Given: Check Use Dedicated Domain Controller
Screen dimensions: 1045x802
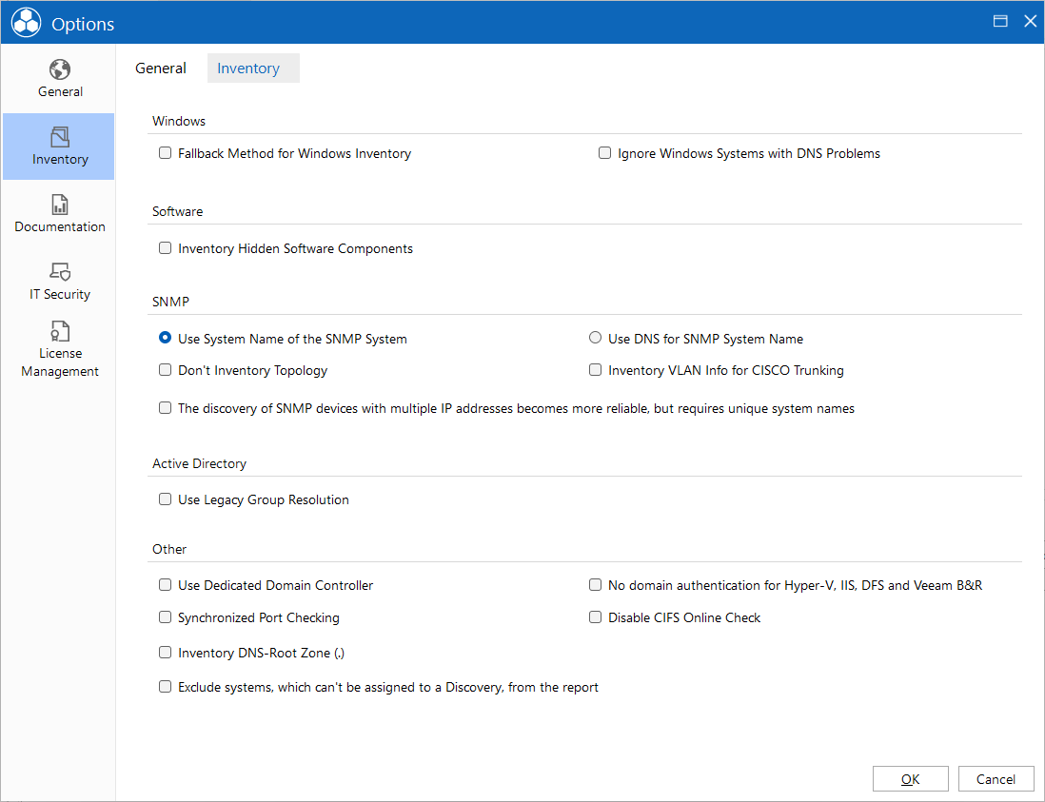Looking at the screenshot, I should pos(165,585).
